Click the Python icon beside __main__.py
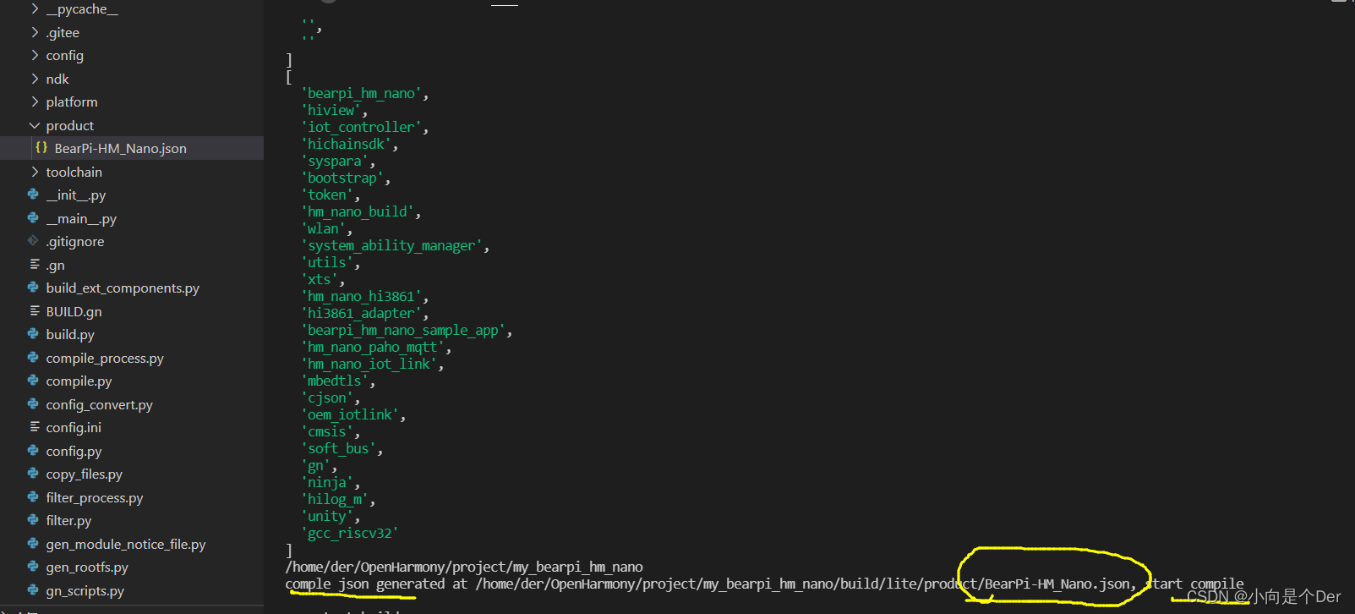 33,218
